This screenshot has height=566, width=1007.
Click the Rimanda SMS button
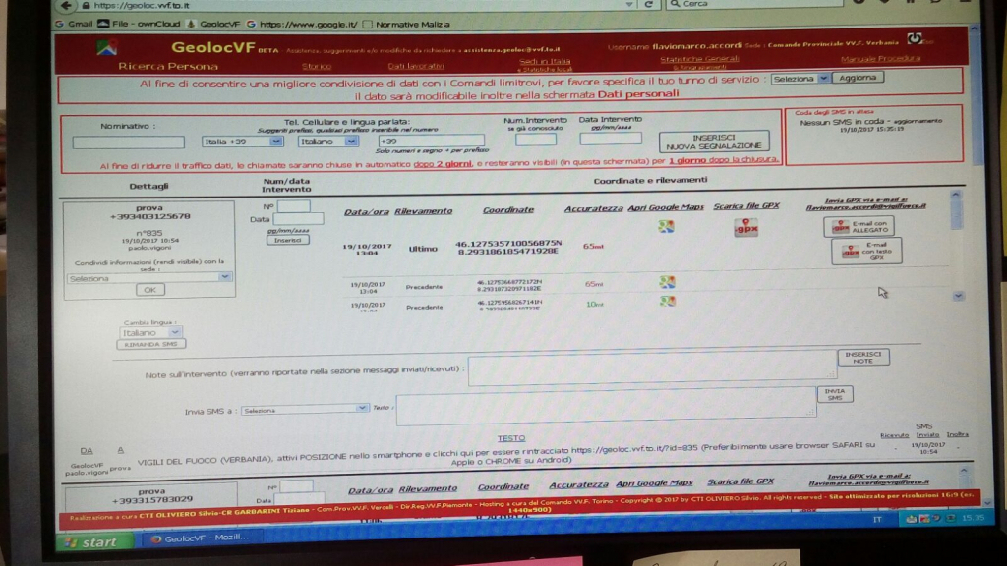pyautogui.click(x=150, y=344)
